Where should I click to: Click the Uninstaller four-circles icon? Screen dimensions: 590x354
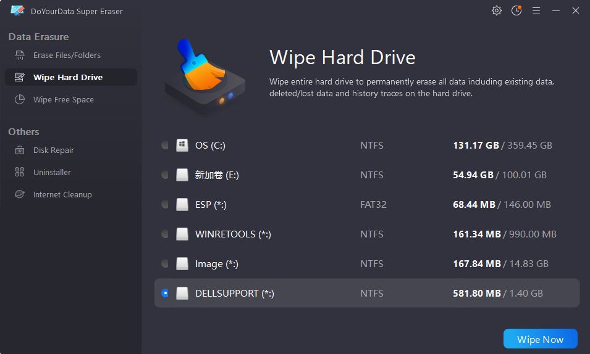coord(20,172)
